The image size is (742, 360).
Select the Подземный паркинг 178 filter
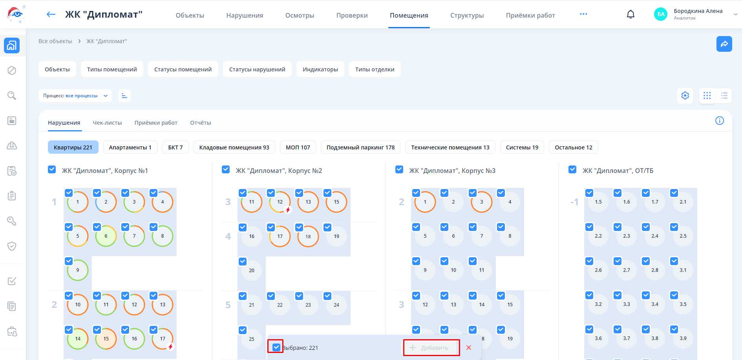tap(360, 147)
